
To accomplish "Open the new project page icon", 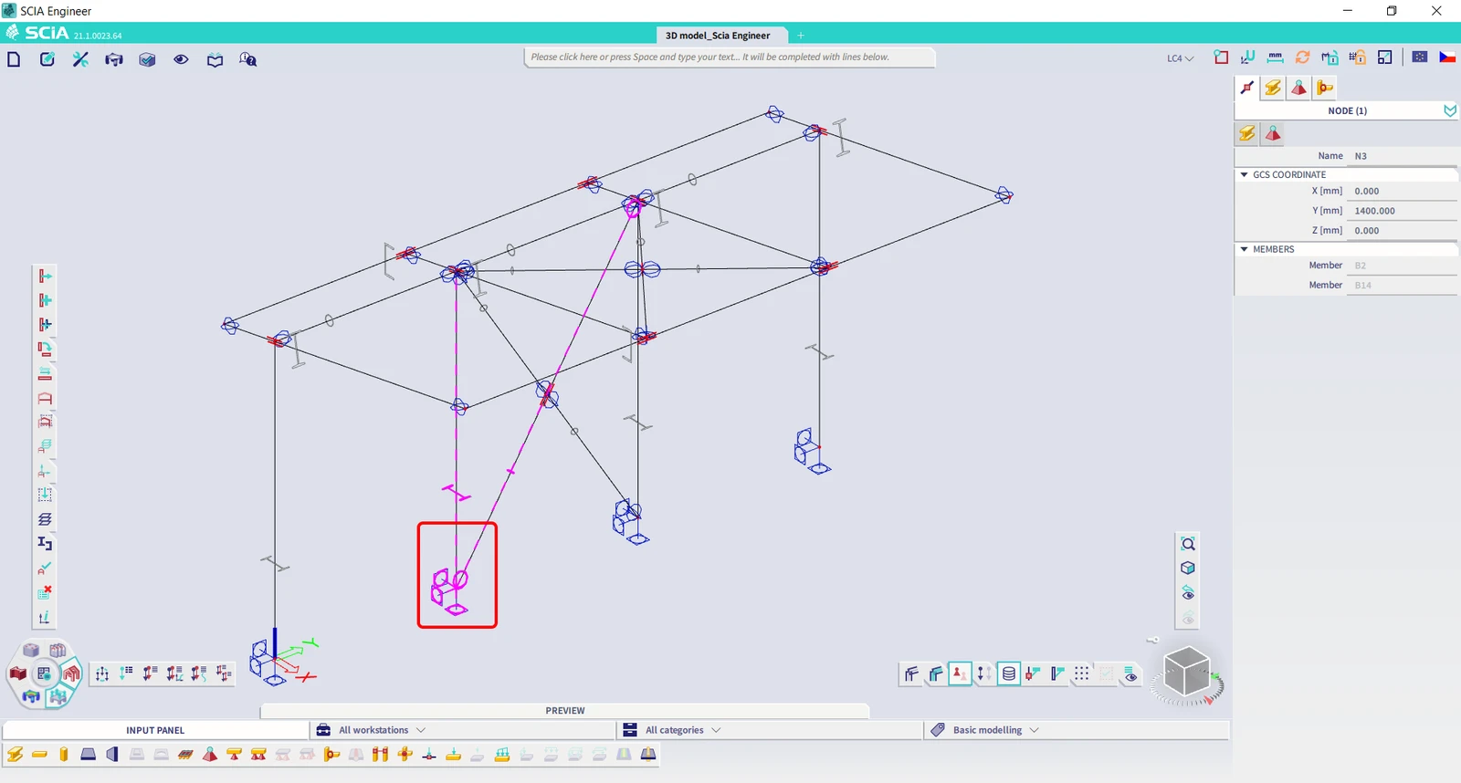I will point(14,59).
